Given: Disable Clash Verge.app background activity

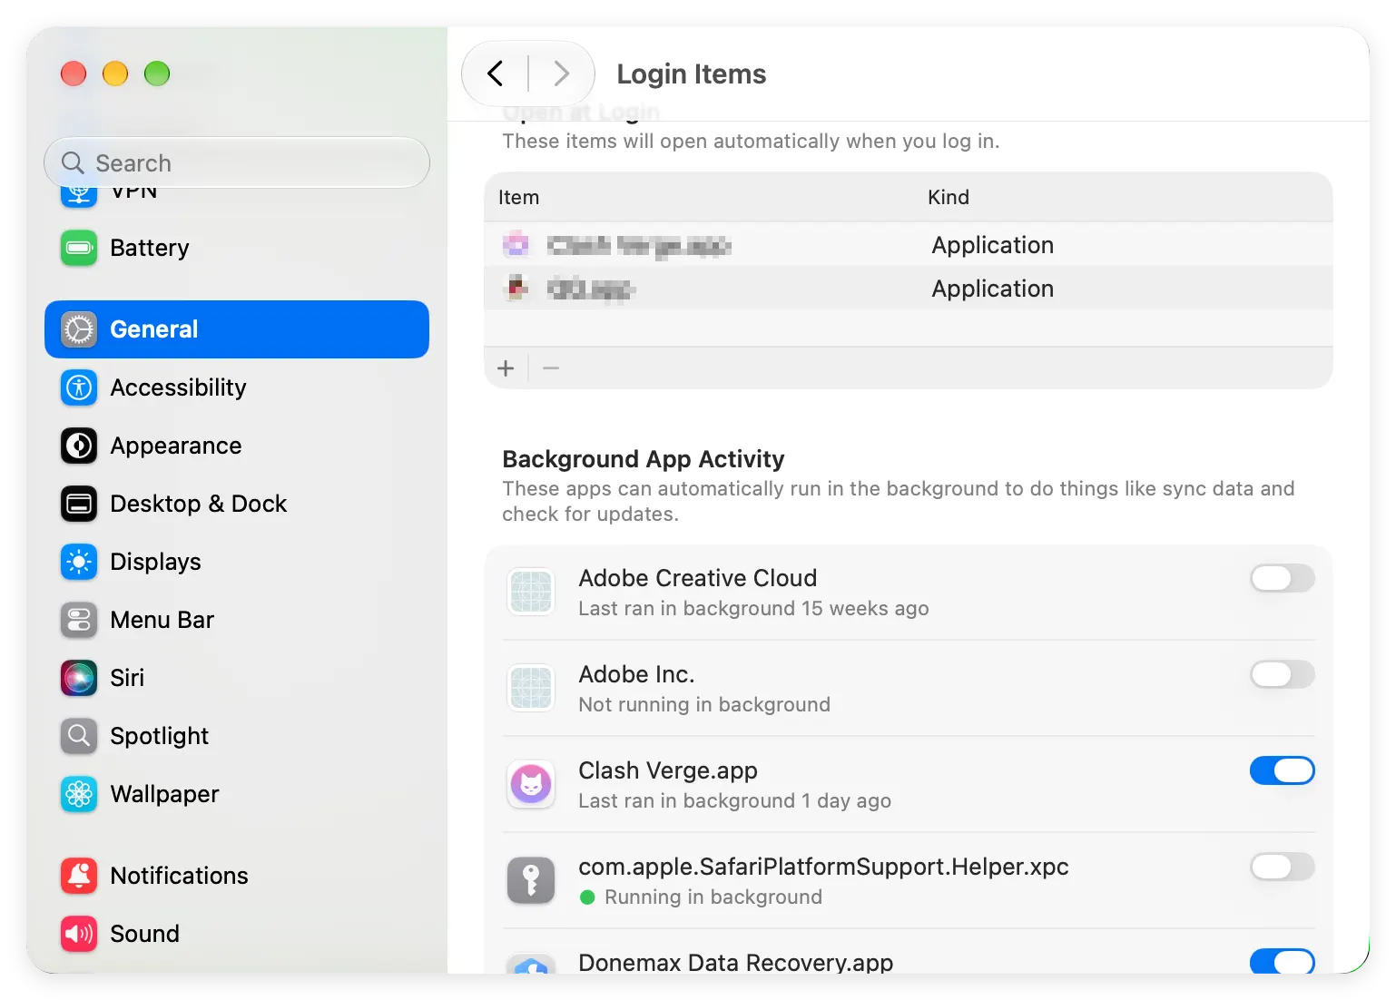Looking at the screenshot, I should tap(1283, 770).
